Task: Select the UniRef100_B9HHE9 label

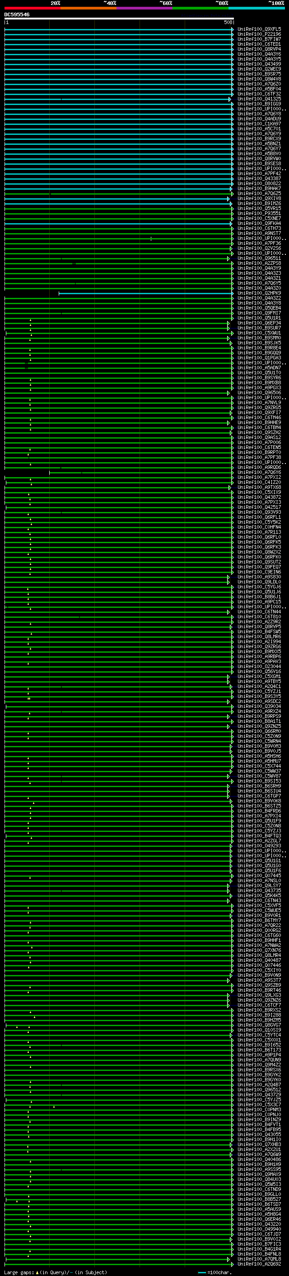Action: point(259,422)
